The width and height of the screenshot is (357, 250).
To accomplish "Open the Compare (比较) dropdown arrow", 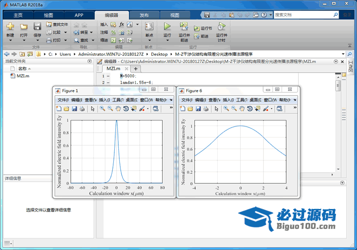I will (x=65, y=32).
